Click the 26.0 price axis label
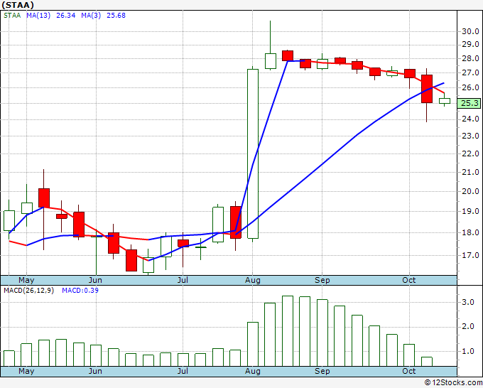483x388 pixels. (470, 87)
